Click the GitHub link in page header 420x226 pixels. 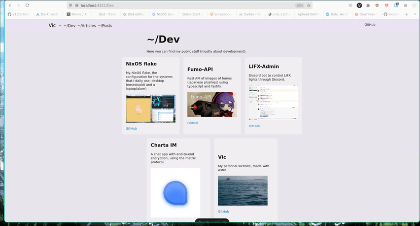[370, 24]
